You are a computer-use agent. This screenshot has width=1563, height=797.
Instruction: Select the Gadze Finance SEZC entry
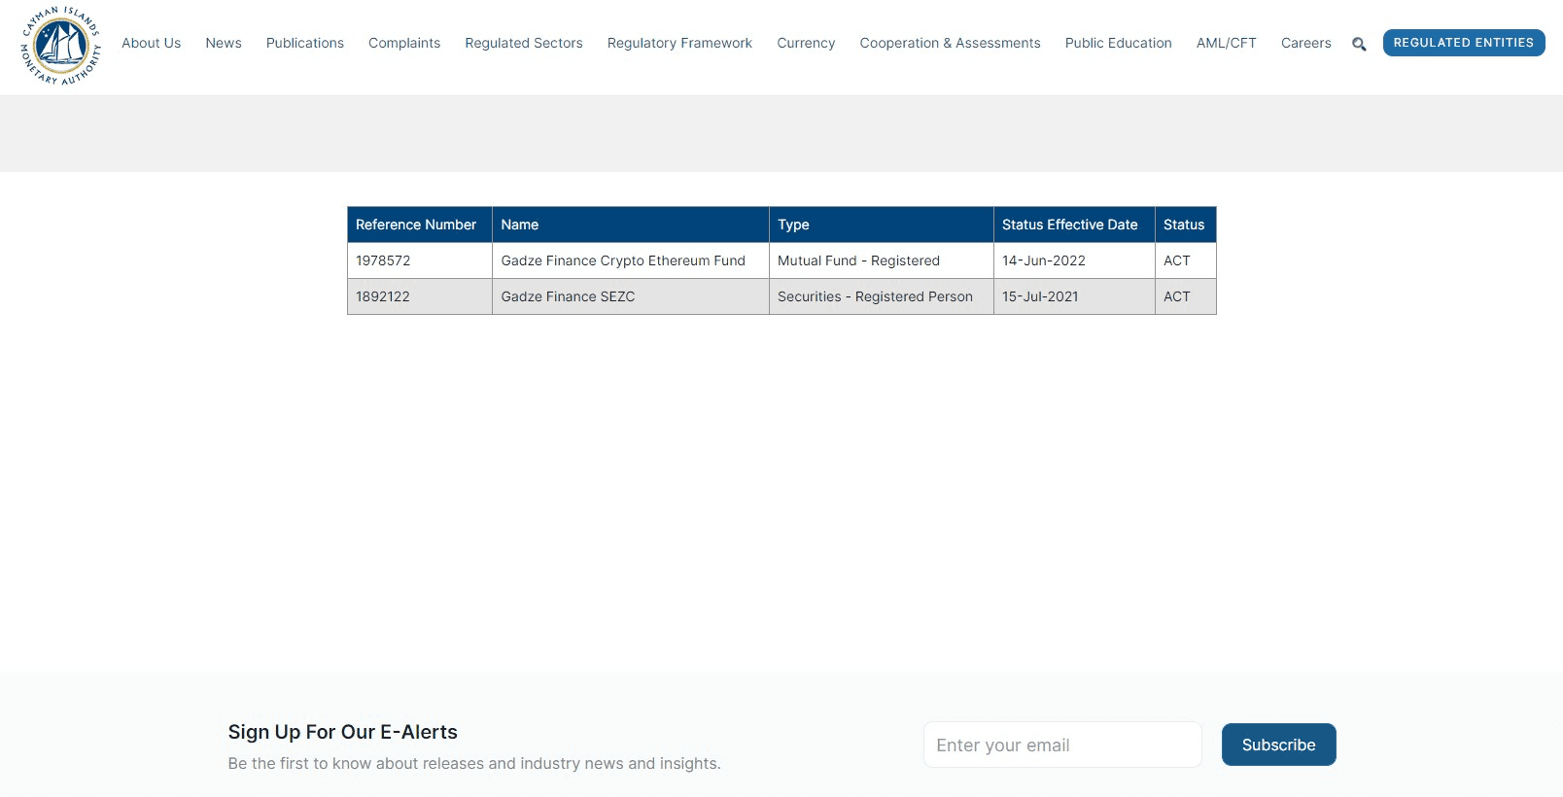(568, 296)
